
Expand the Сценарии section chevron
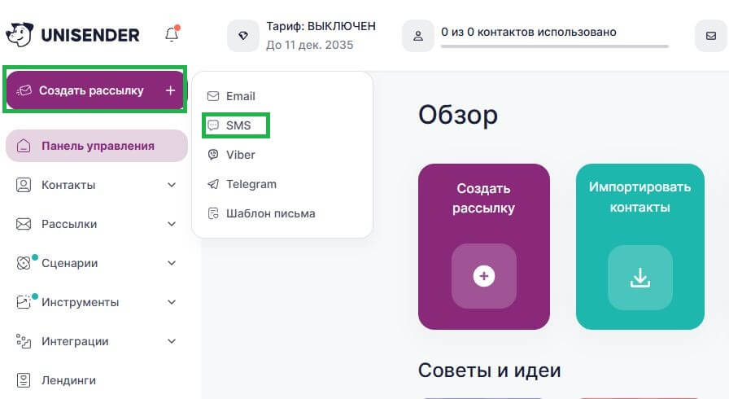pos(172,263)
